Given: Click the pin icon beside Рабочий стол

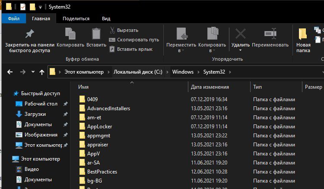Looking at the screenshot, I should [66, 104].
